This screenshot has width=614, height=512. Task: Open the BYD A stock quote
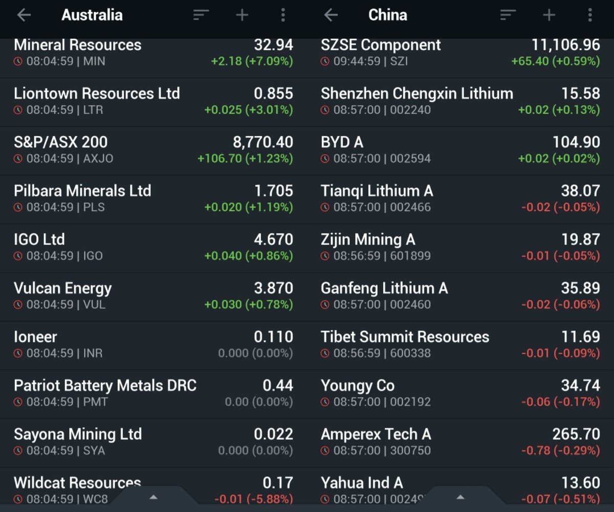point(461,148)
